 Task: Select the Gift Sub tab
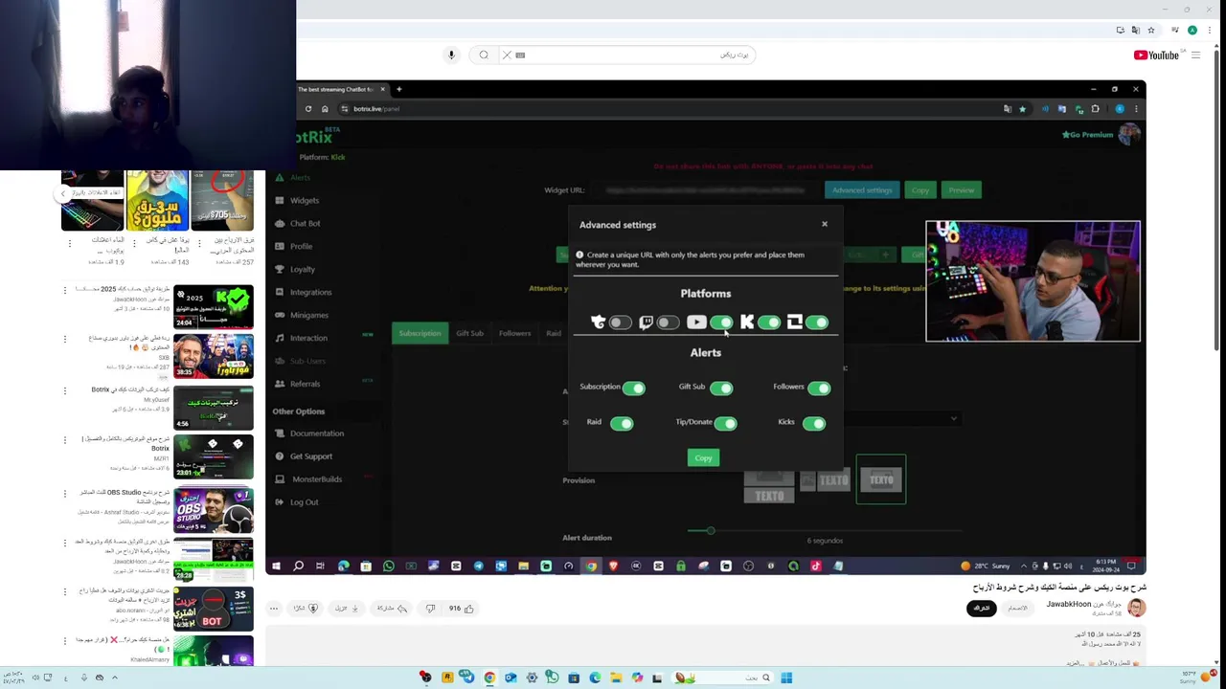click(x=469, y=333)
